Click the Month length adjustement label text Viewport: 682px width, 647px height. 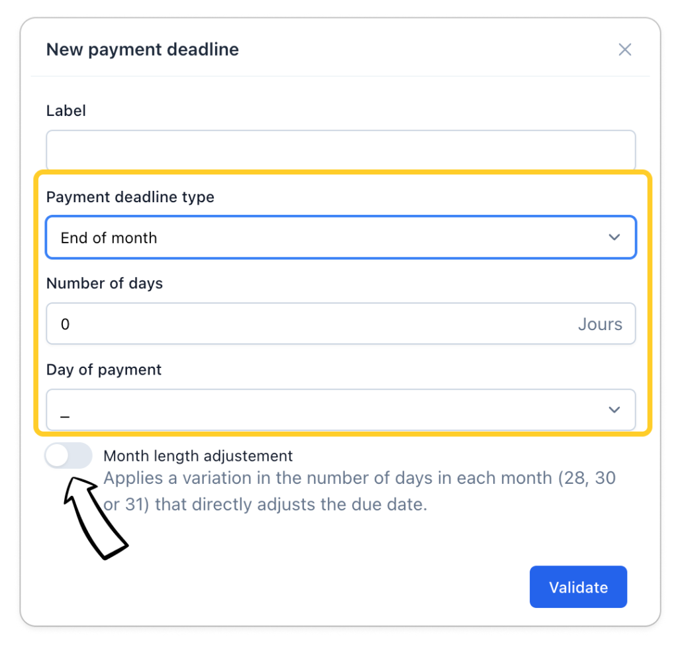(x=198, y=456)
